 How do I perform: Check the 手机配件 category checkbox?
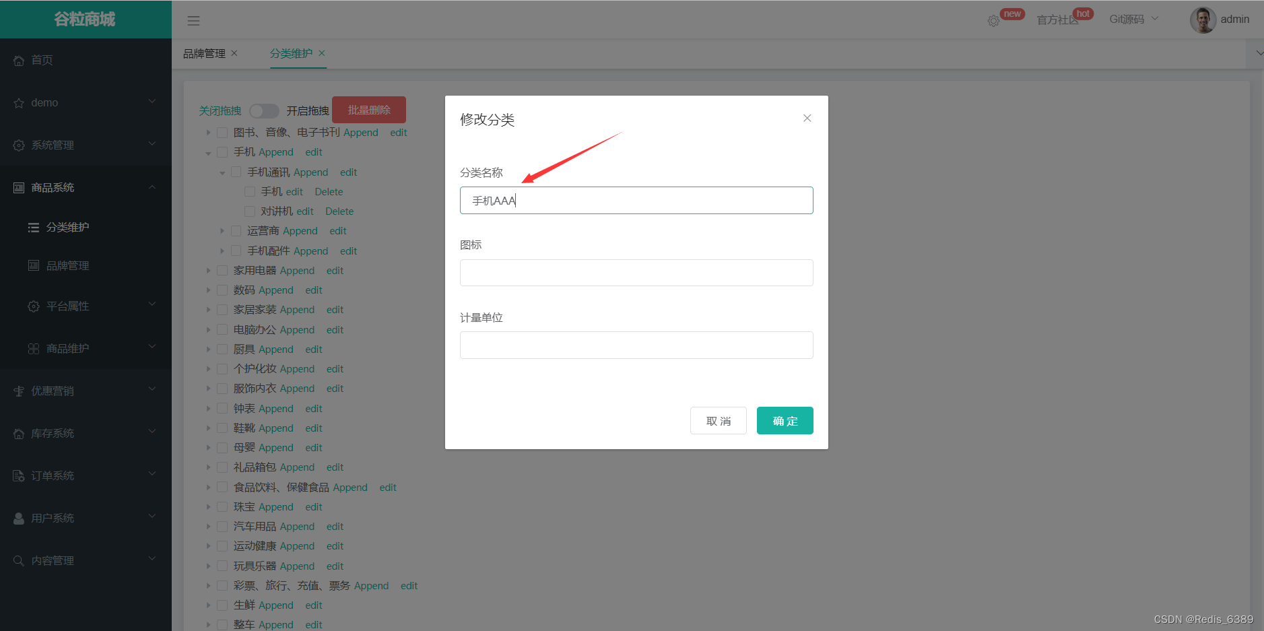coord(236,251)
